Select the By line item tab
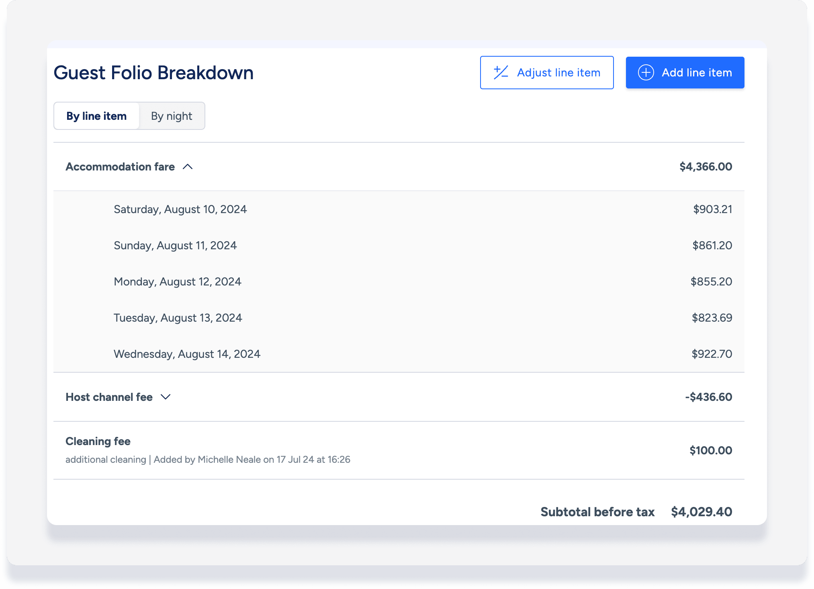 96,116
